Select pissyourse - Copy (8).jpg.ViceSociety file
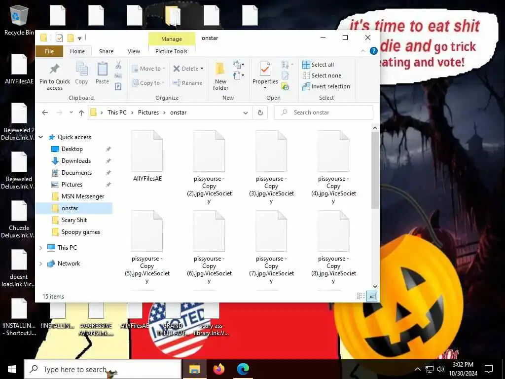Image resolution: width=505 pixels, height=379 pixels. [333, 247]
